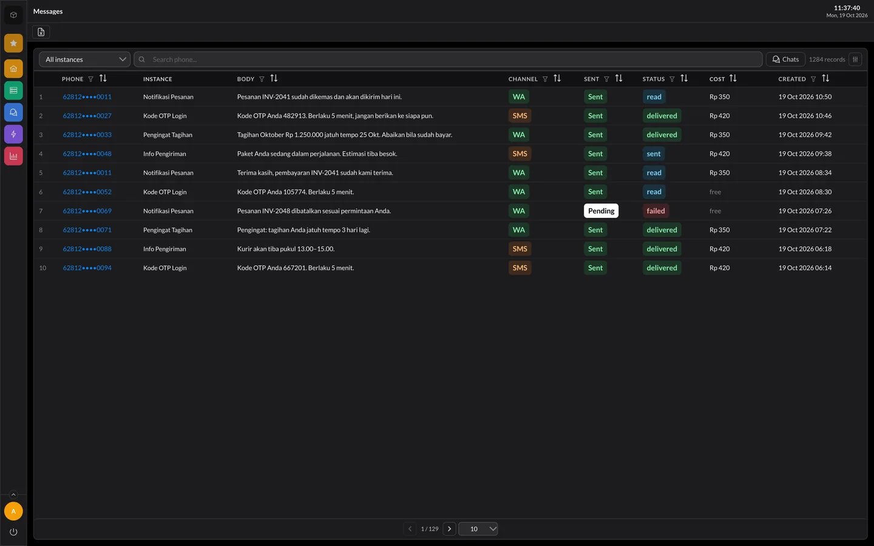Sort by the Sent column
Viewport: 874px width, 546px height.
click(x=619, y=78)
